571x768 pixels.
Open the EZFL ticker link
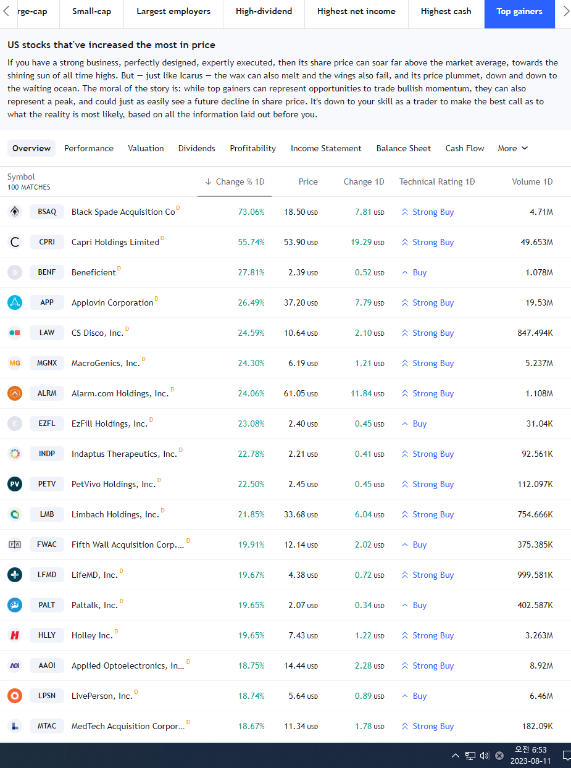[x=47, y=424]
